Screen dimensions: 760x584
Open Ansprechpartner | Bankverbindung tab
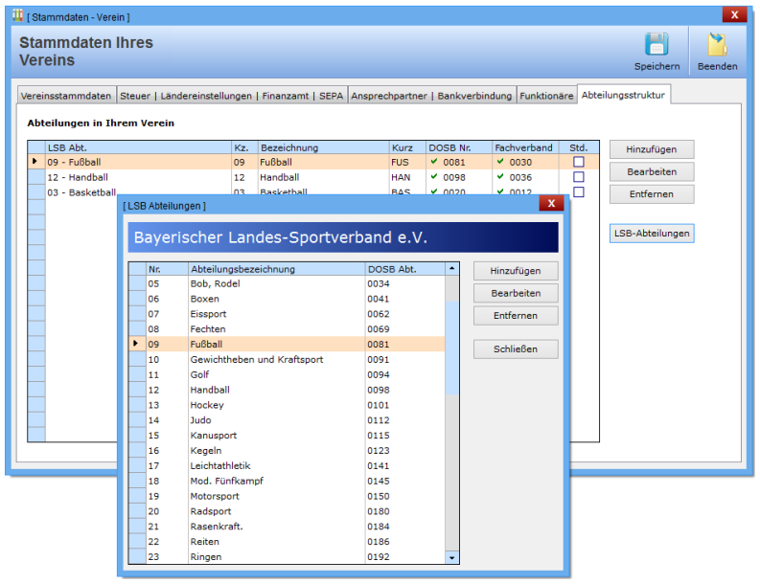tap(432, 96)
